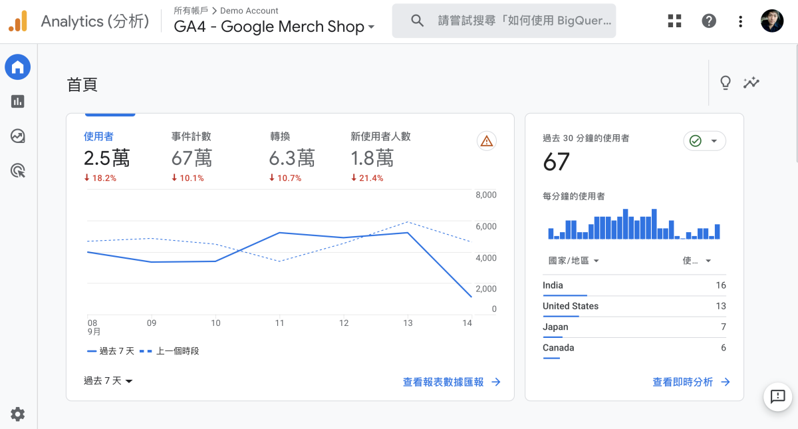Open Advertising target icon in sidebar

[x=18, y=171]
